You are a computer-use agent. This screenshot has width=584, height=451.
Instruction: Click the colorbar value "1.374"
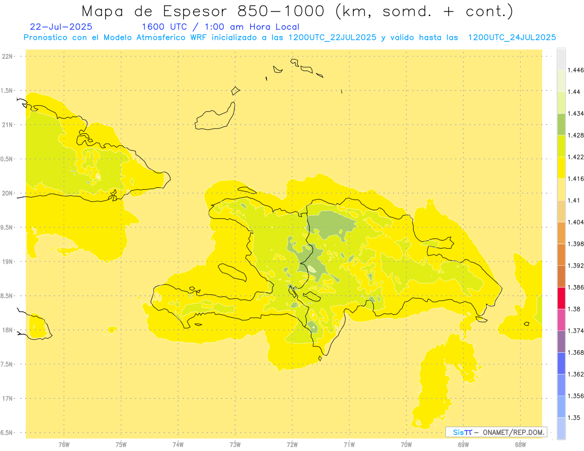[576, 331]
